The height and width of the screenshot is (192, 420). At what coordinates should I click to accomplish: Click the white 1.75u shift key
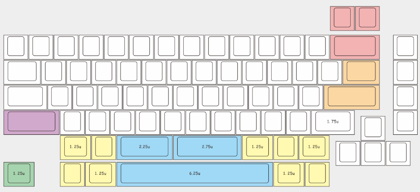[x=333, y=122]
